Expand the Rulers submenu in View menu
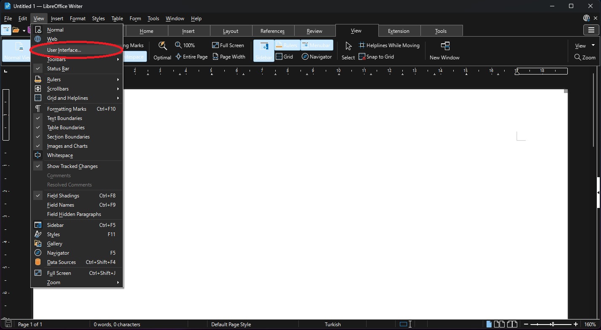The height and width of the screenshot is (330, 601). [x=77, y=80]
